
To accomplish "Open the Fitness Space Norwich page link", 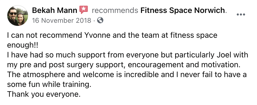I will pos(183,11).
